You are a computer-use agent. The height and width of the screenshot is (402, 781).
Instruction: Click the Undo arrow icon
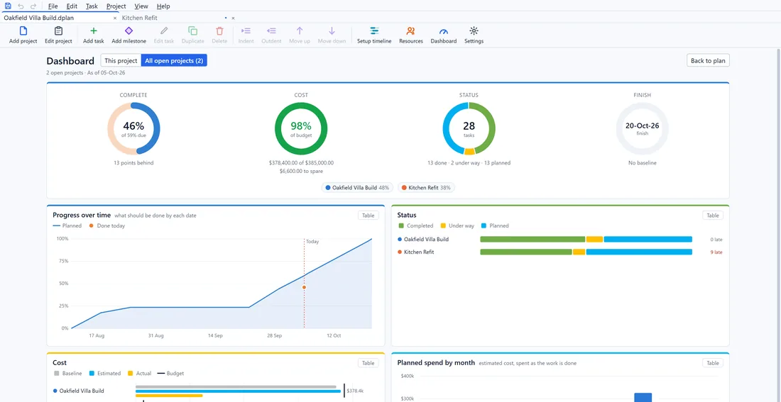click(x=21, y=6)
